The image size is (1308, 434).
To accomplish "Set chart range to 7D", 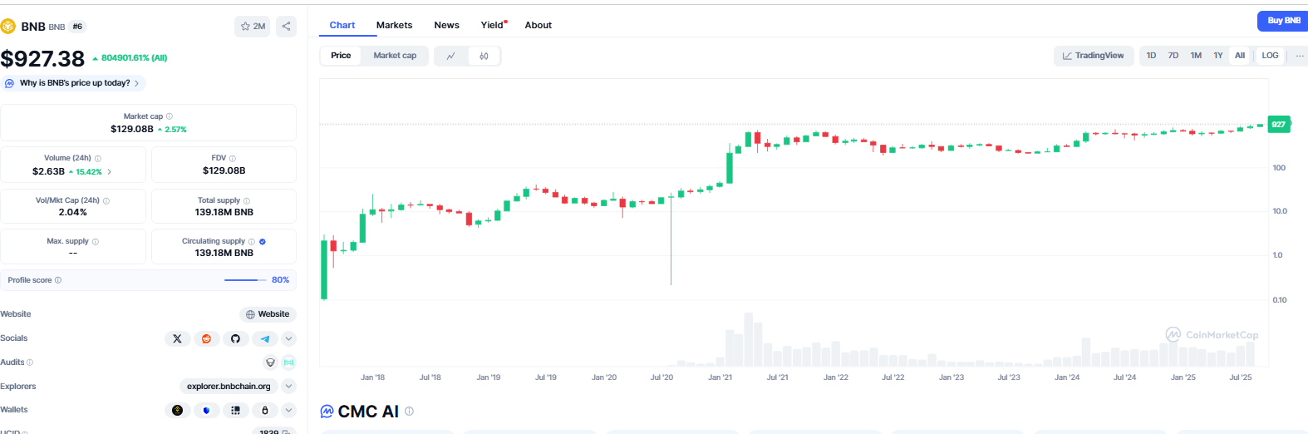I will tap(1173, 56).
